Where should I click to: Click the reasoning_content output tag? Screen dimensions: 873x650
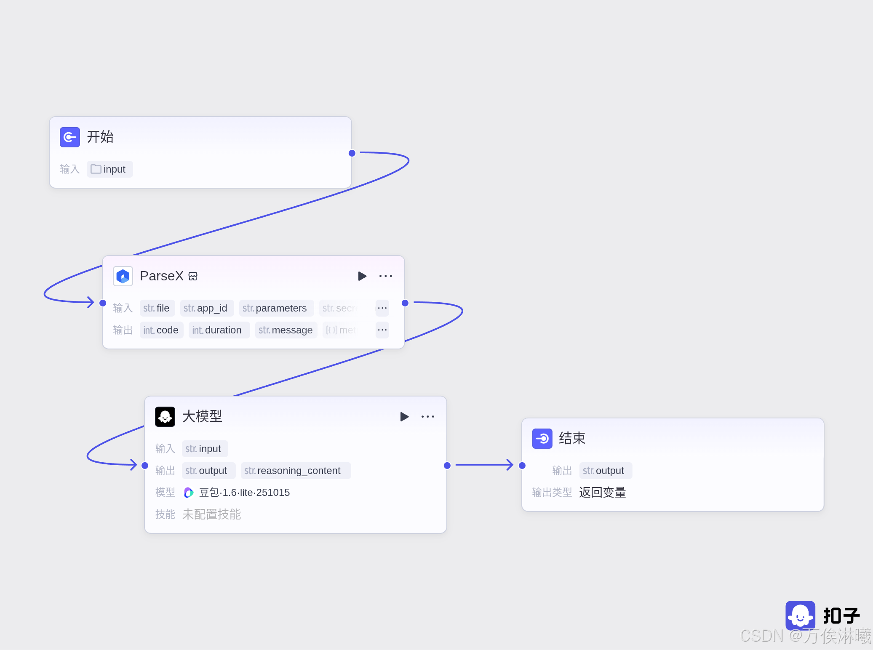click(x=295, y=471)
